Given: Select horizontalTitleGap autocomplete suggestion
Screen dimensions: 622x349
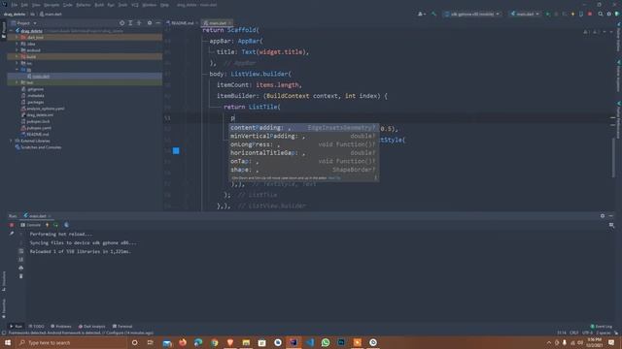Looking at the screenshot, I should click(x=303, y=153).
